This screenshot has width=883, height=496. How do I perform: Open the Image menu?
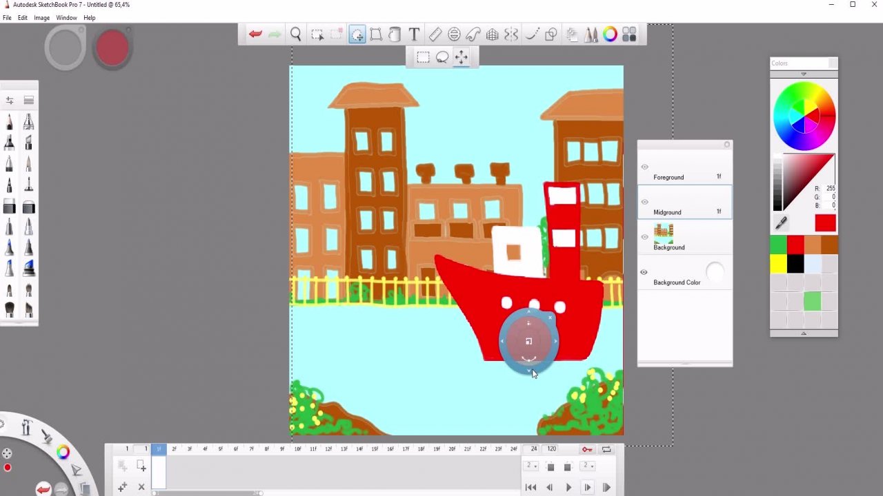coord(41,17)
